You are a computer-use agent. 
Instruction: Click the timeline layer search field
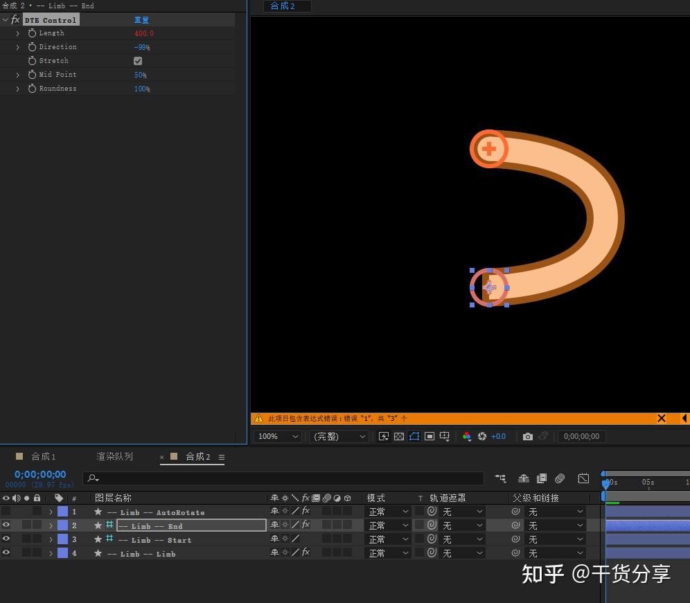[x=284, y=478]
